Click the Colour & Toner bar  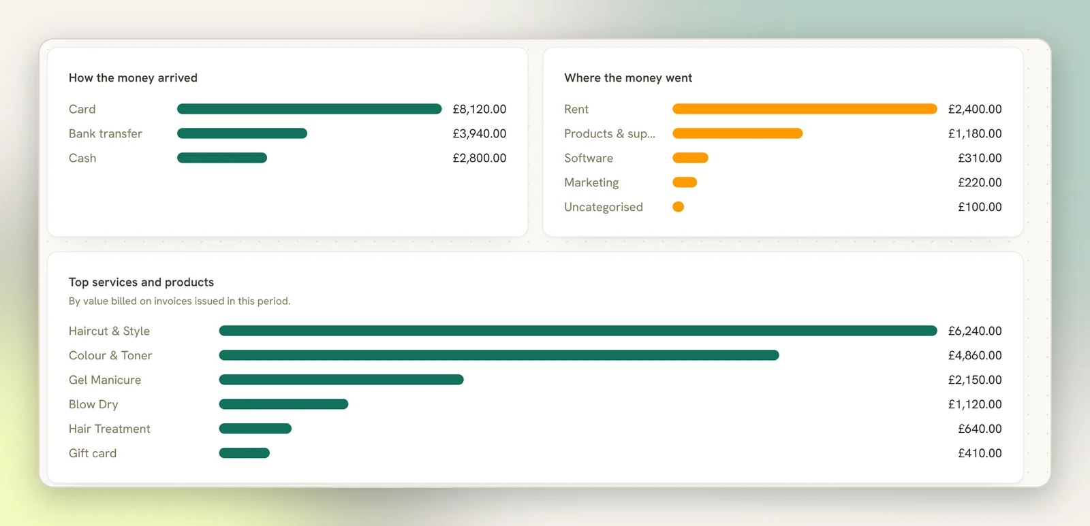[499, 355]
